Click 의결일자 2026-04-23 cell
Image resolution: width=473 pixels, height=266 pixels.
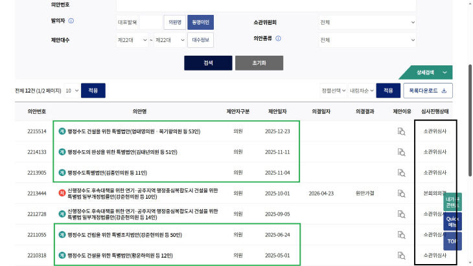pyautogui.click(x=321, y=194)
